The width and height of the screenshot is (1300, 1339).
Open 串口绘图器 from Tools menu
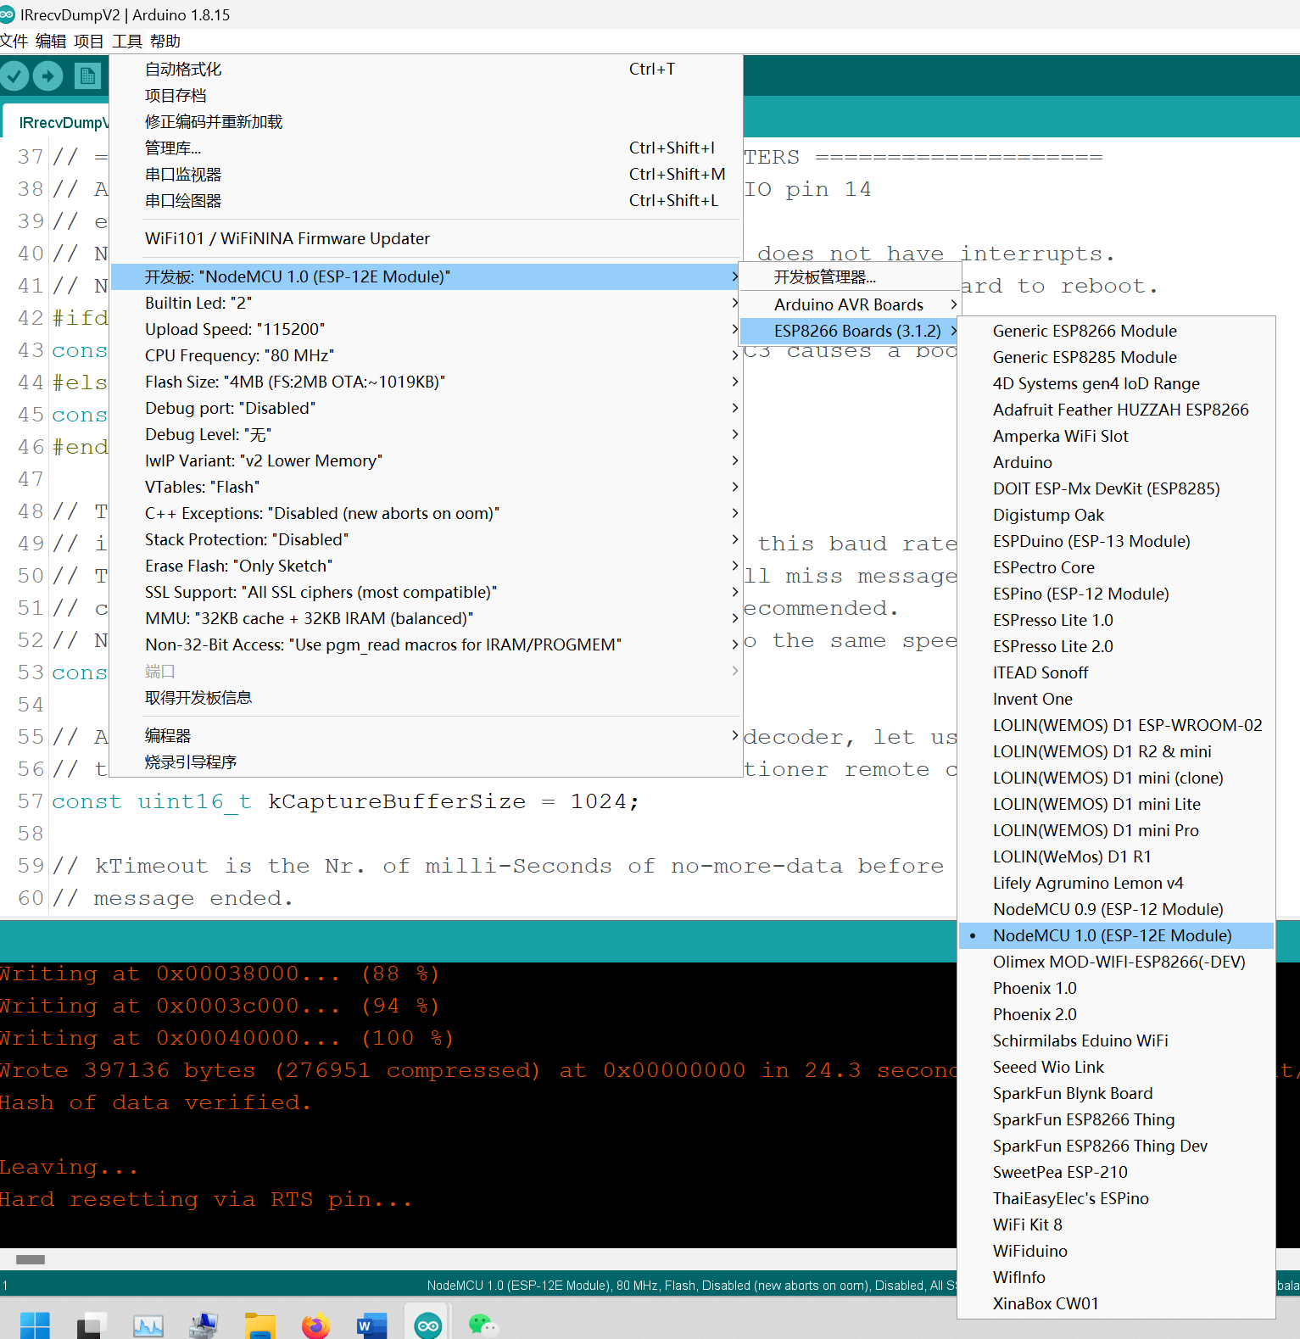click(427, 200)
